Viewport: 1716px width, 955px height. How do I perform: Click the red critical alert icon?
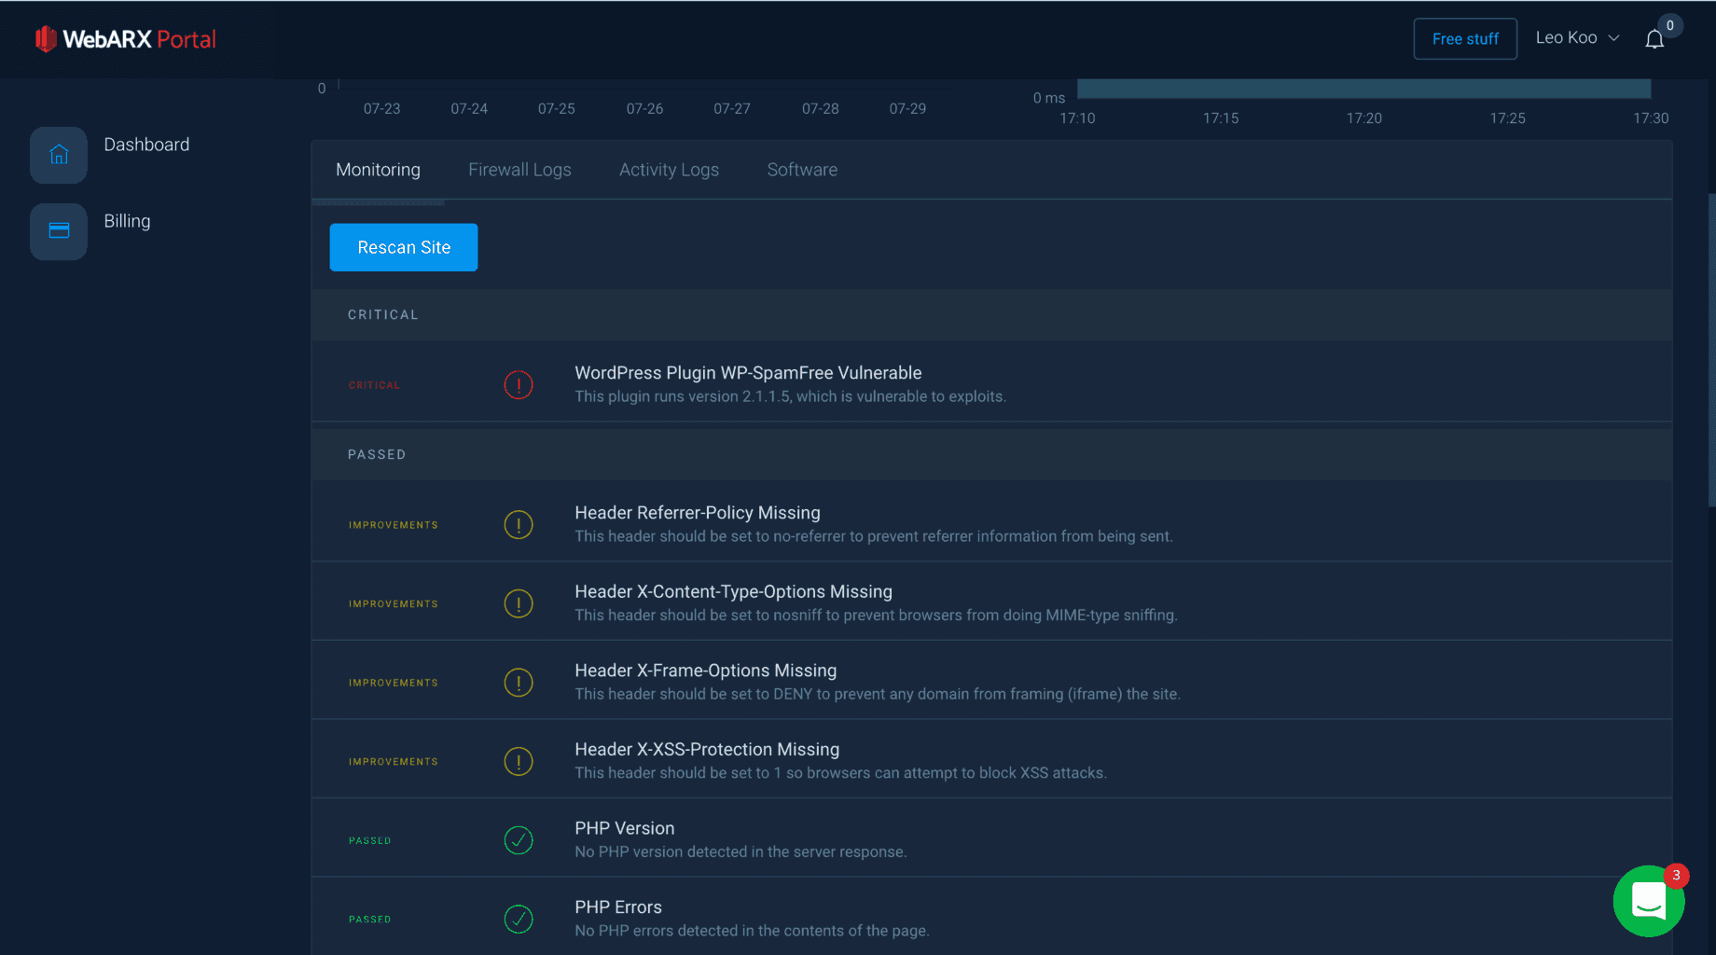pos(519,385)
